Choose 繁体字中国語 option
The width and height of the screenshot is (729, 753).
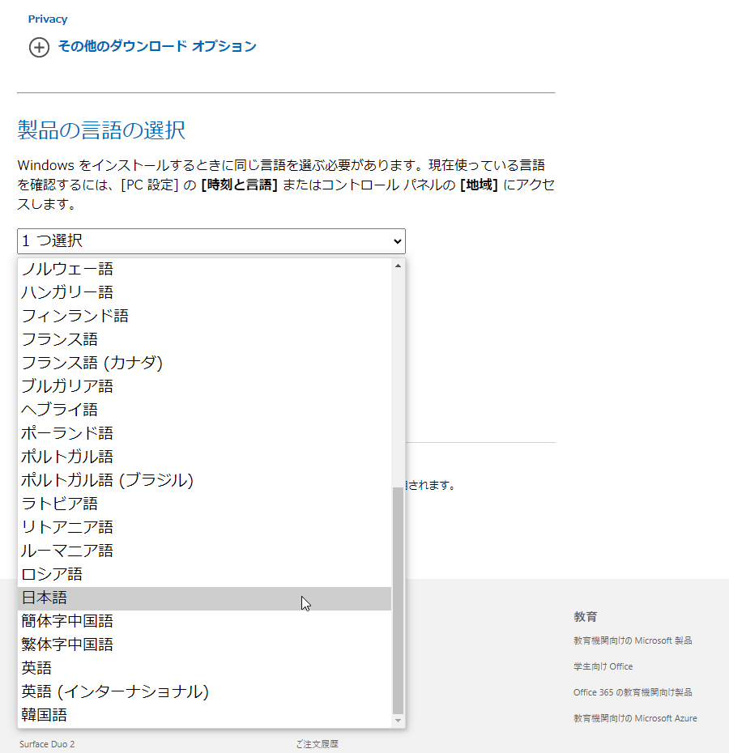click(204, 645)
